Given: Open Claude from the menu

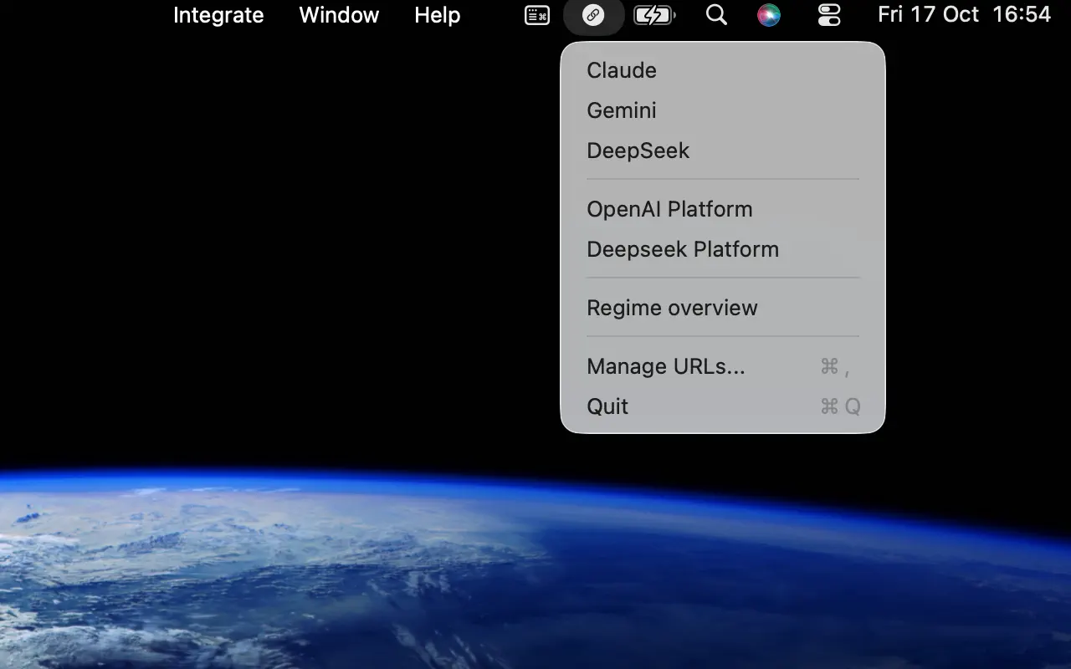Looking at the screenshot, I should 621,70.
